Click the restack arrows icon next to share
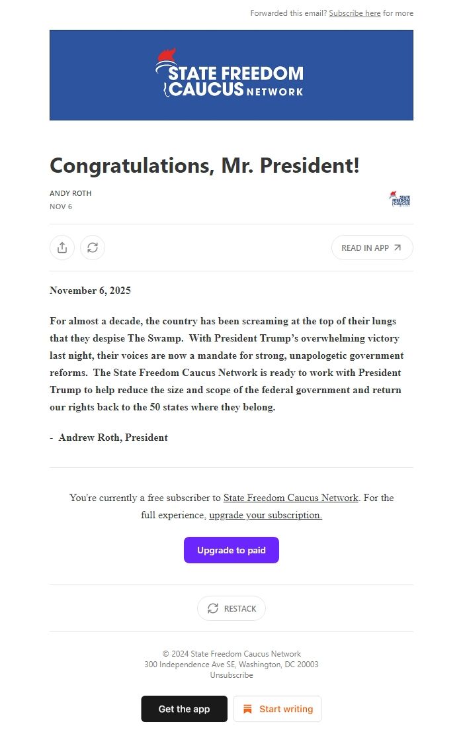 coord(93,247)
